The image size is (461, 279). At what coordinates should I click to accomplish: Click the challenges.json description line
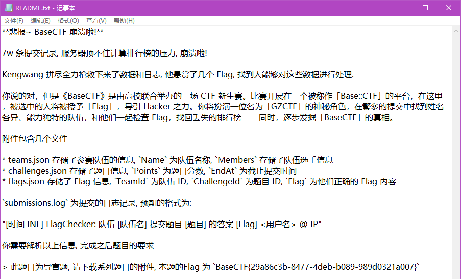(149, 171)
